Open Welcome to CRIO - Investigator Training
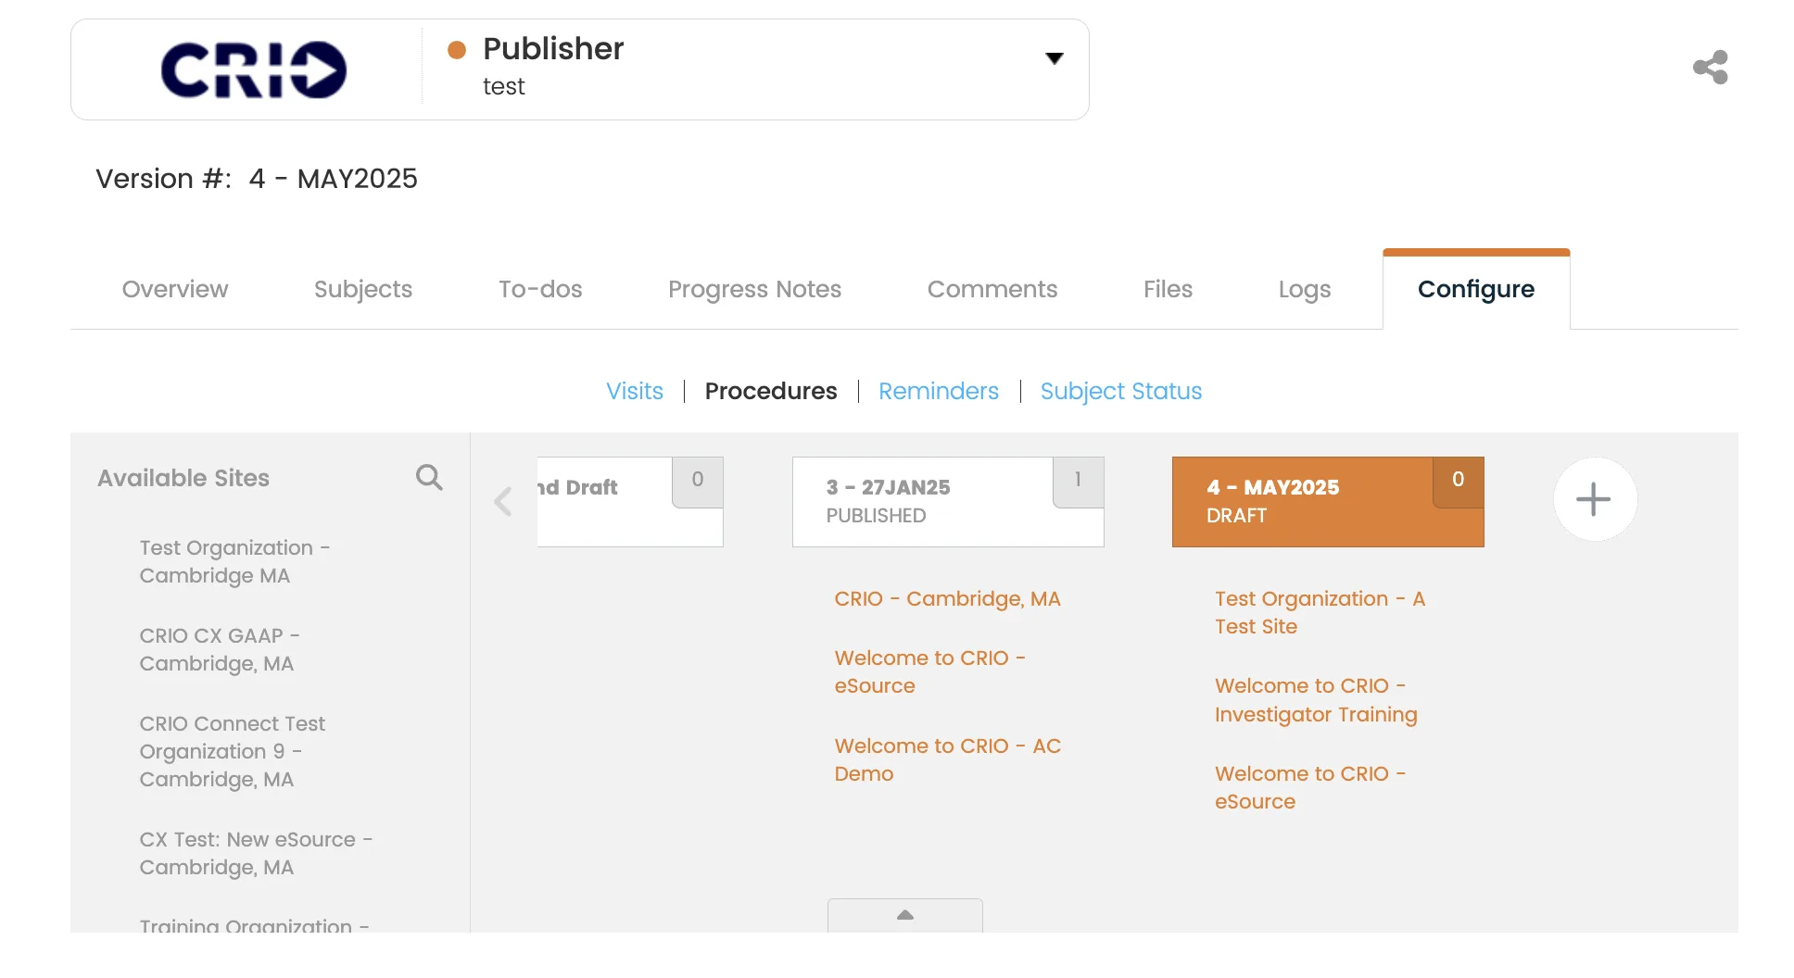The width and height of the screenshot is (1794, 978). [x=1316, y=700]
